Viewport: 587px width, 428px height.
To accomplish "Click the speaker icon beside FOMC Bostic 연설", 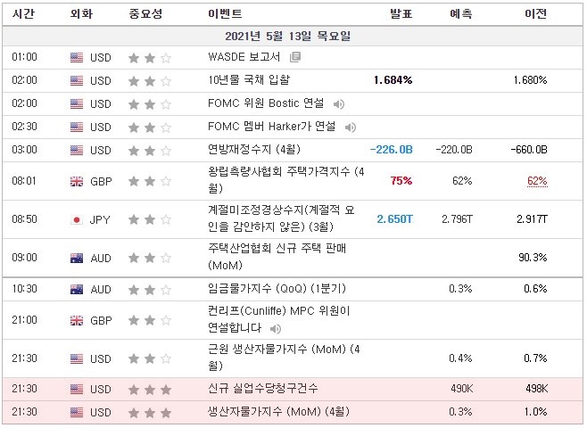I will click(x=339, y=103).
